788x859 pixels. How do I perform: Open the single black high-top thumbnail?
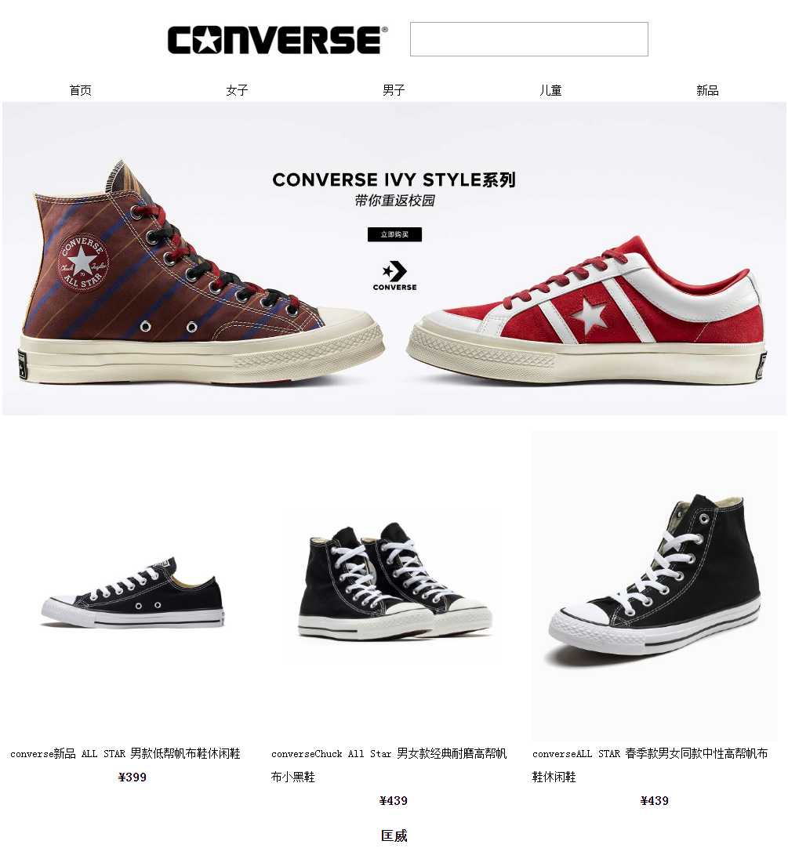pyautogui.click(x=654, y=585)
